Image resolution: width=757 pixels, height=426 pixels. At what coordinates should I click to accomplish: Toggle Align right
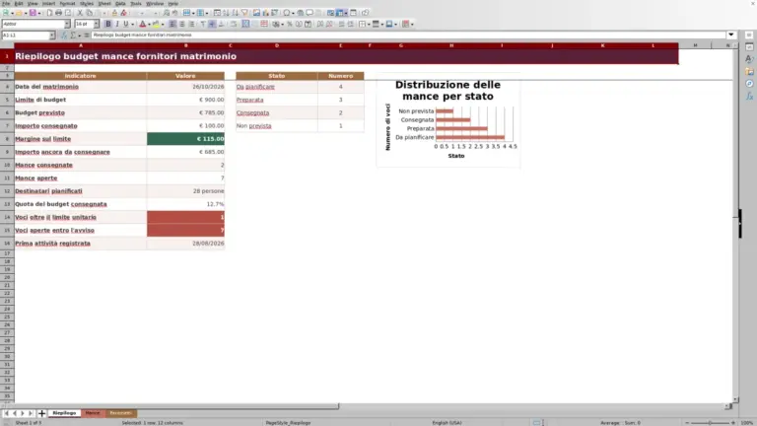coord(191,24)
